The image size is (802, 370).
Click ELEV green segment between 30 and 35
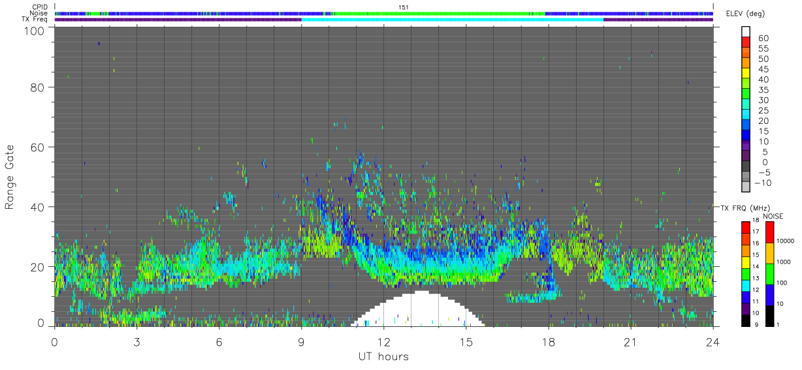745,94
